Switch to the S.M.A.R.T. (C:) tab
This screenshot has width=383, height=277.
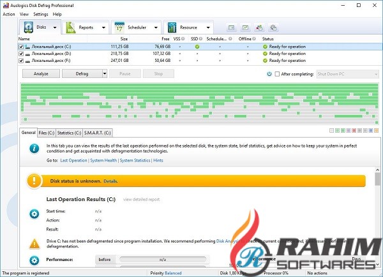(98, 133)
